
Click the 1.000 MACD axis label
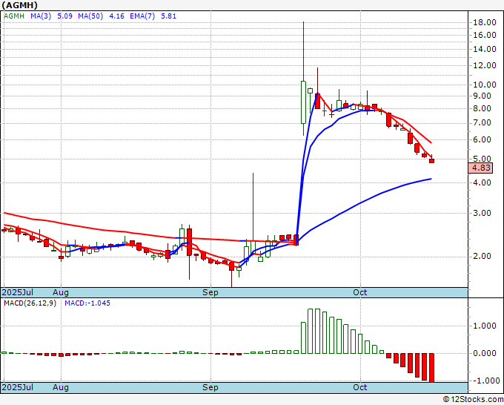pos(485,326)
